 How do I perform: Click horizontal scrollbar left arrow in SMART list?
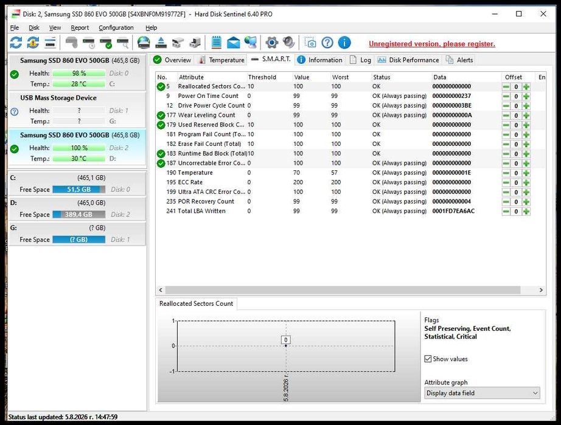(161, 290)
